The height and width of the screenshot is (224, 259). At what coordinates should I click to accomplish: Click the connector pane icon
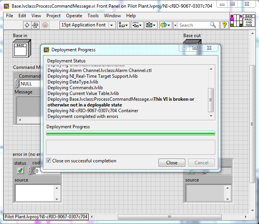(236, 20)
